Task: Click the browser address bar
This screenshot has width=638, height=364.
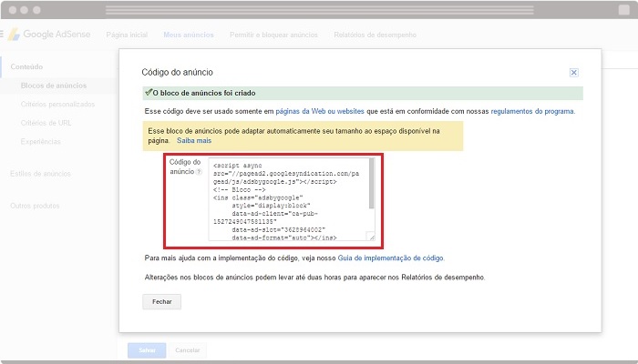Action: click(319, 10)
